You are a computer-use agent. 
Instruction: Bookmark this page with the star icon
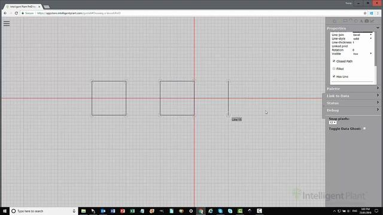coord(365,13)
